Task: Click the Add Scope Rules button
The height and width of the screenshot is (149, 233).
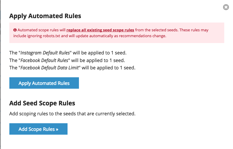Action: (38, 129)
